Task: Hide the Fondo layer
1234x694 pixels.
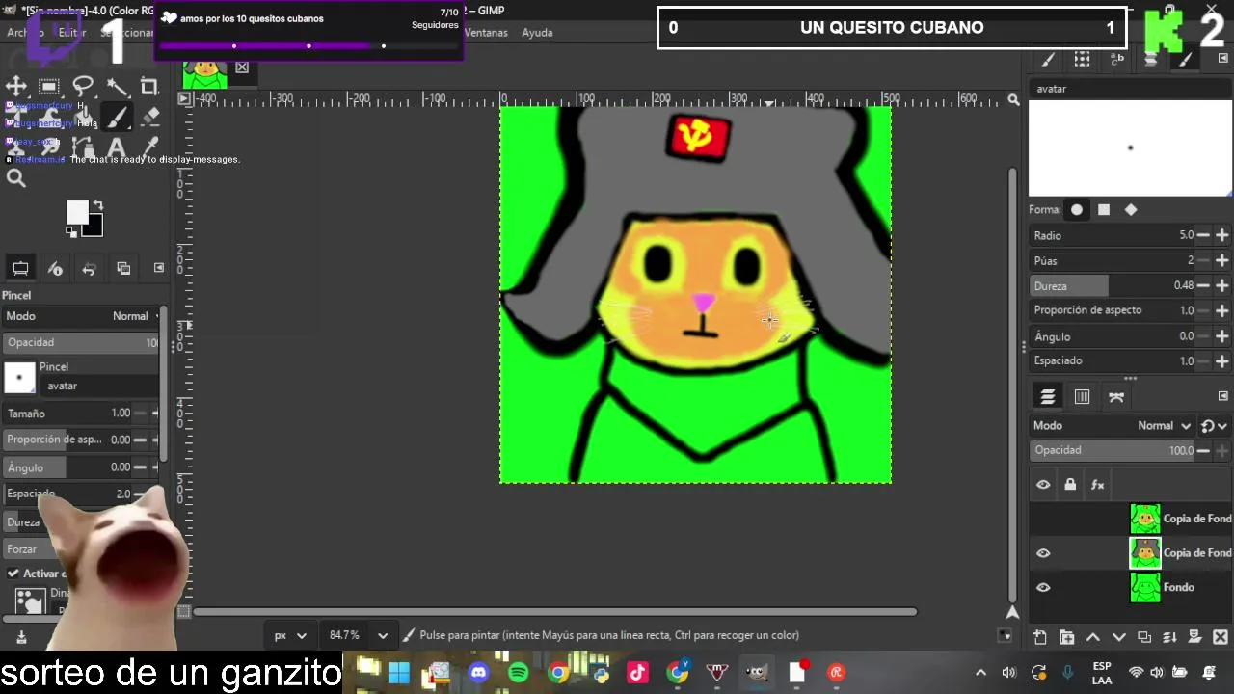Action: tap(1043, 587)
